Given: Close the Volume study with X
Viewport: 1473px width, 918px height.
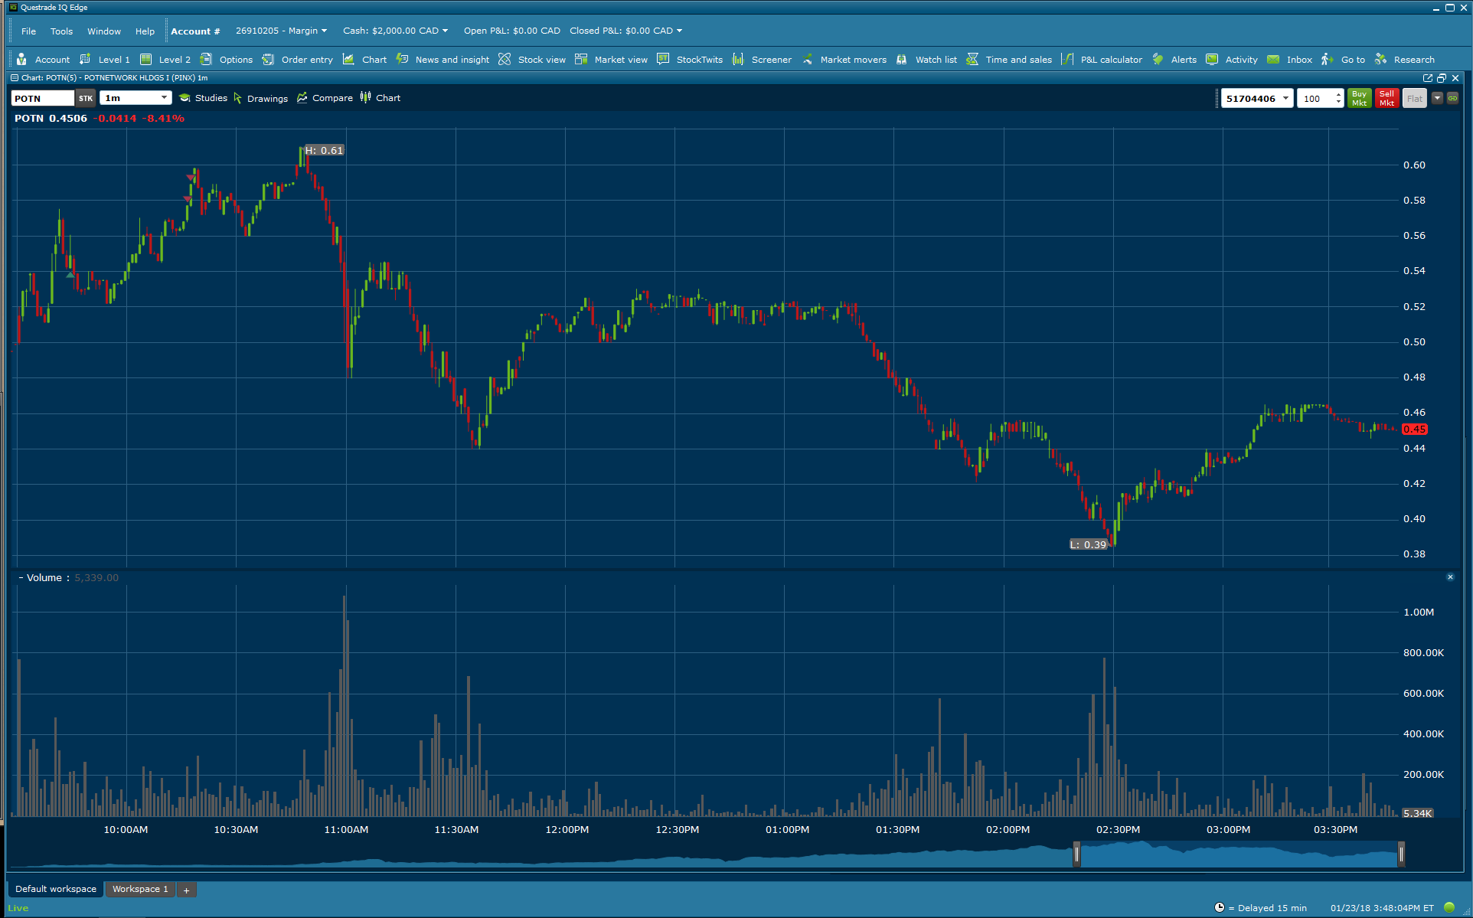Looking at the screenshot, I should (1450, 577).
